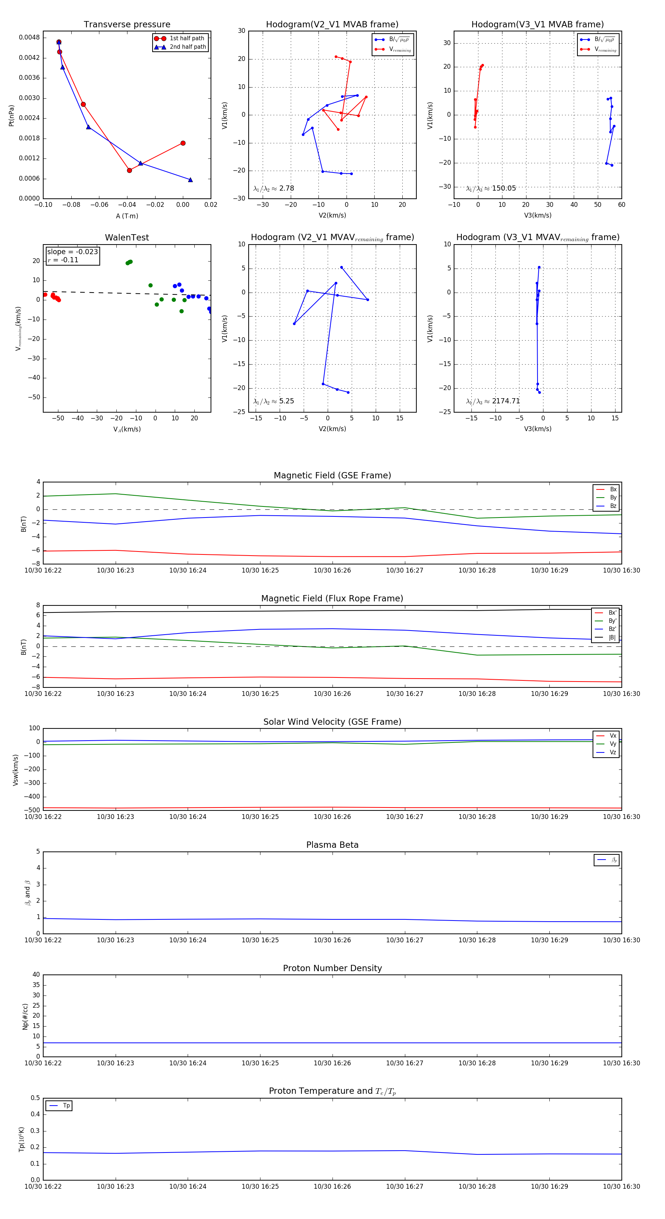
Task: Select the By' legend entry
Action: 606,621
